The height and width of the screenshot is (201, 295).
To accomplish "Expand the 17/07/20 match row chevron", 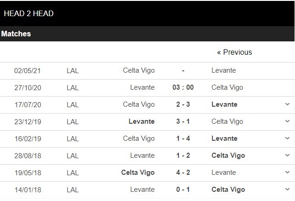I will [x=287, y=104].
